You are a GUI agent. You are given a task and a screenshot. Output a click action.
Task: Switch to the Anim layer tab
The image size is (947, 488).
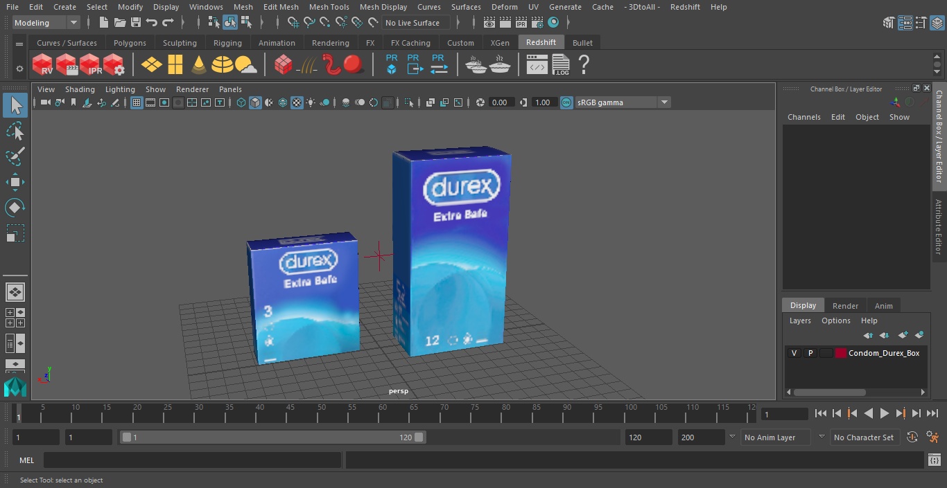(x=883, y=306)
